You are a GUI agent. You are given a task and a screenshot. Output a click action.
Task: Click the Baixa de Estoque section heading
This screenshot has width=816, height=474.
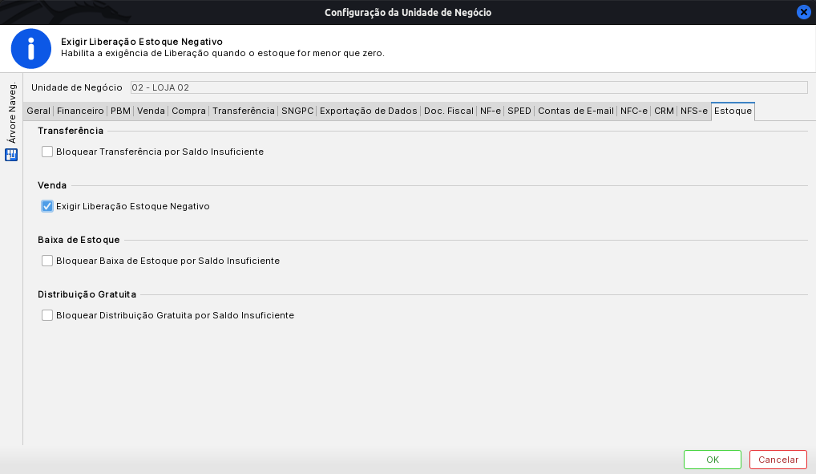[x=79, y=240]
